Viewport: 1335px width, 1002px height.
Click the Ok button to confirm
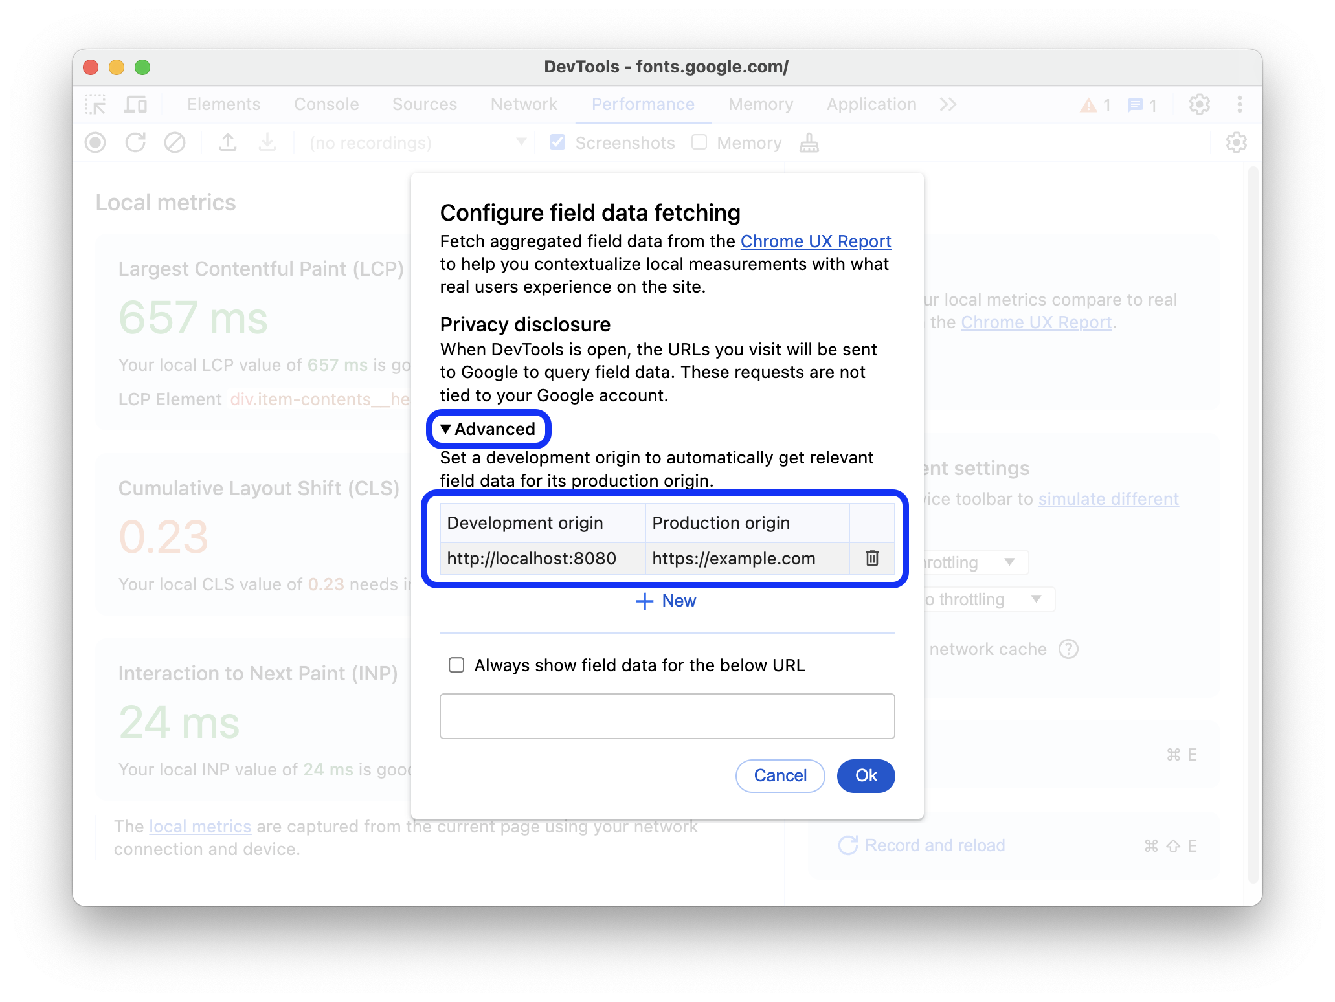tap(866, 775)
